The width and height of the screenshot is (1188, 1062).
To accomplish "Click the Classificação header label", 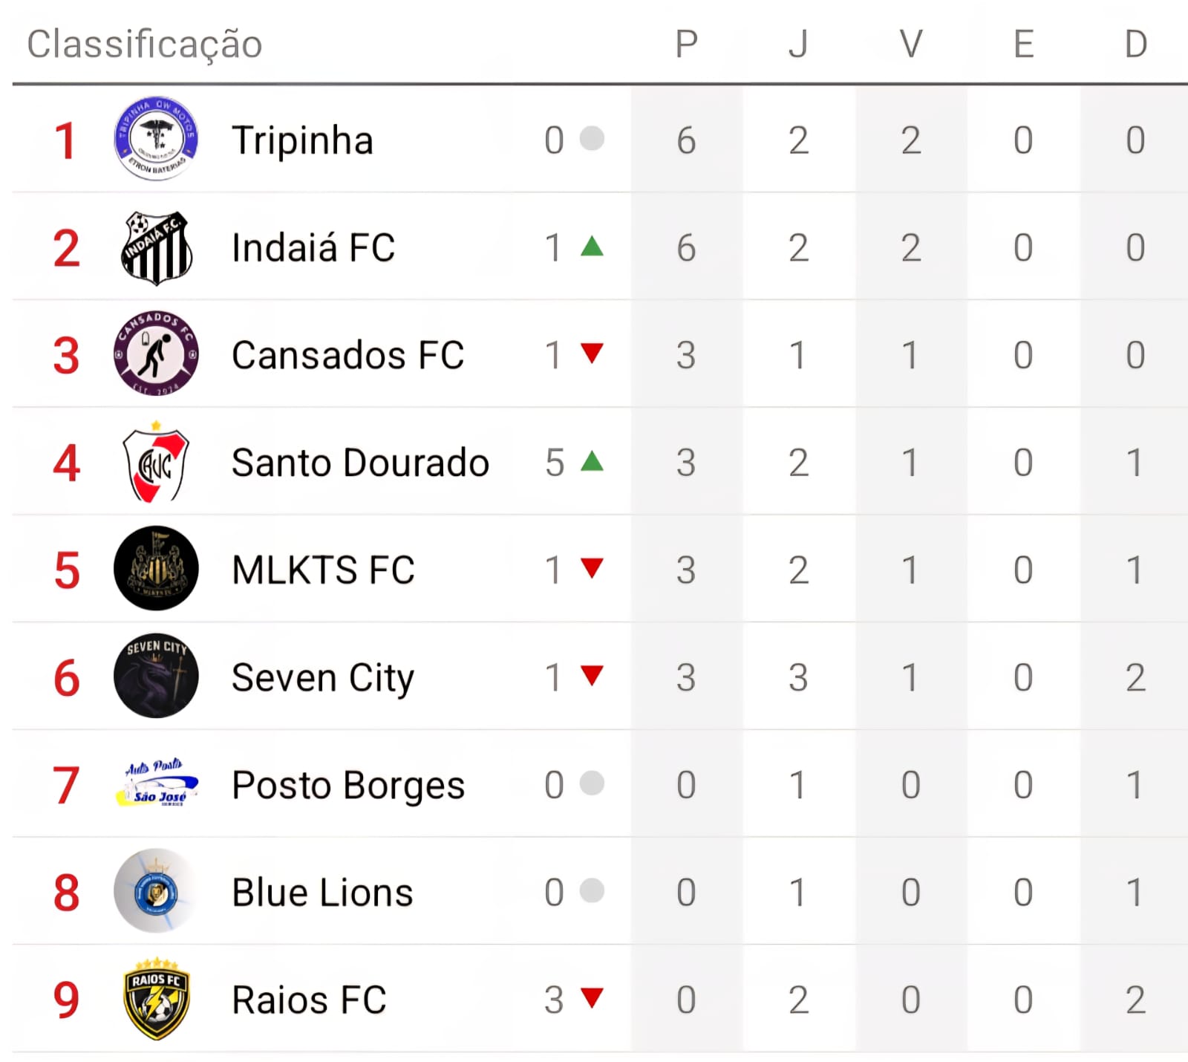I will pyautogui.click(x=145, y=44).
